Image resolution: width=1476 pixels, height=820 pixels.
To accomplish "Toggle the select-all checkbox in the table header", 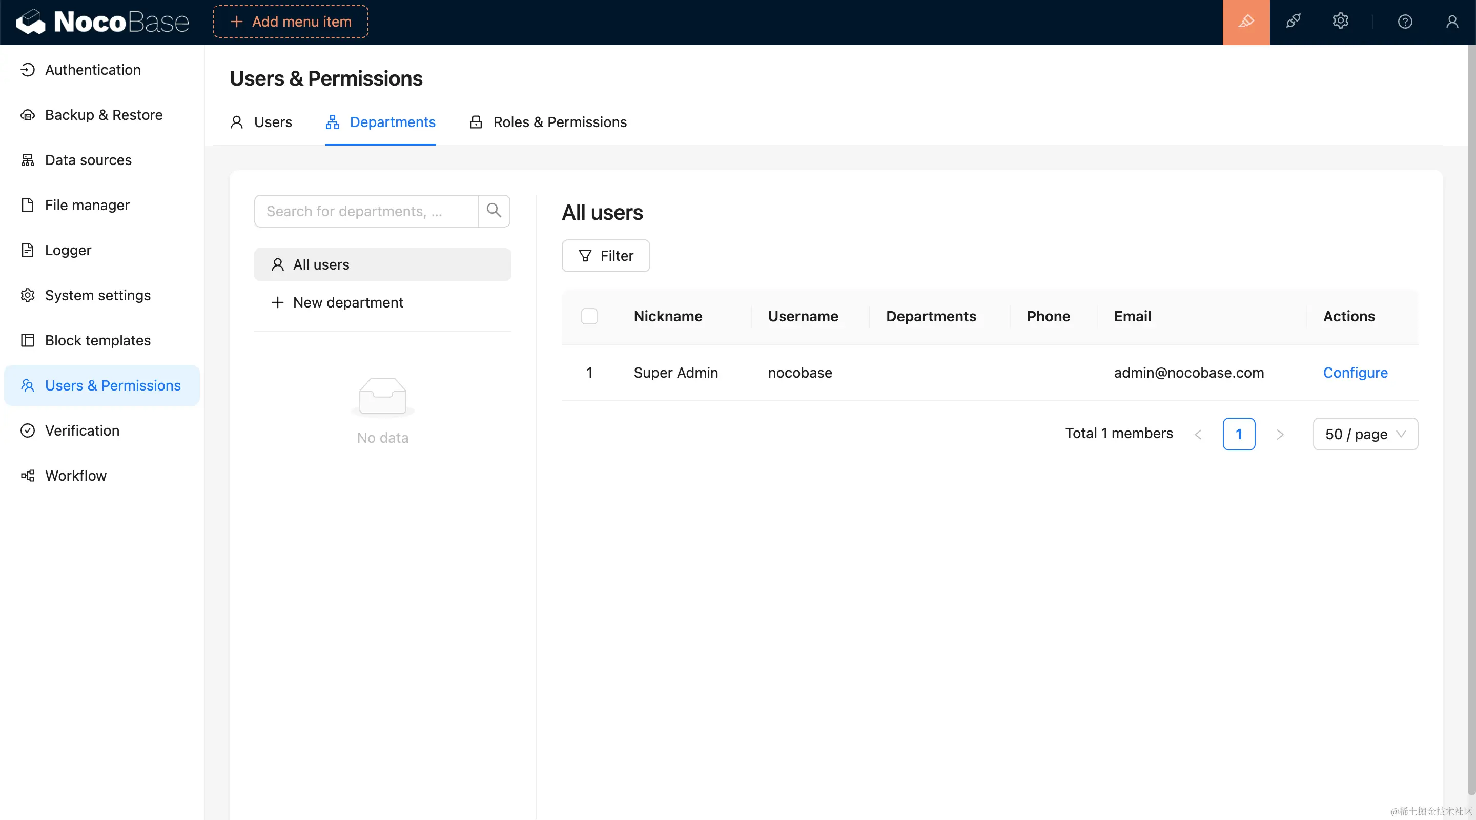I will click(589, 316).
